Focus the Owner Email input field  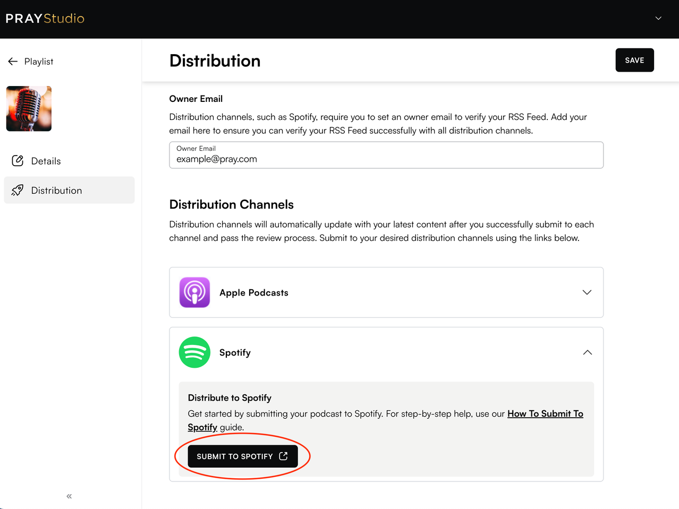coord(386,155)
